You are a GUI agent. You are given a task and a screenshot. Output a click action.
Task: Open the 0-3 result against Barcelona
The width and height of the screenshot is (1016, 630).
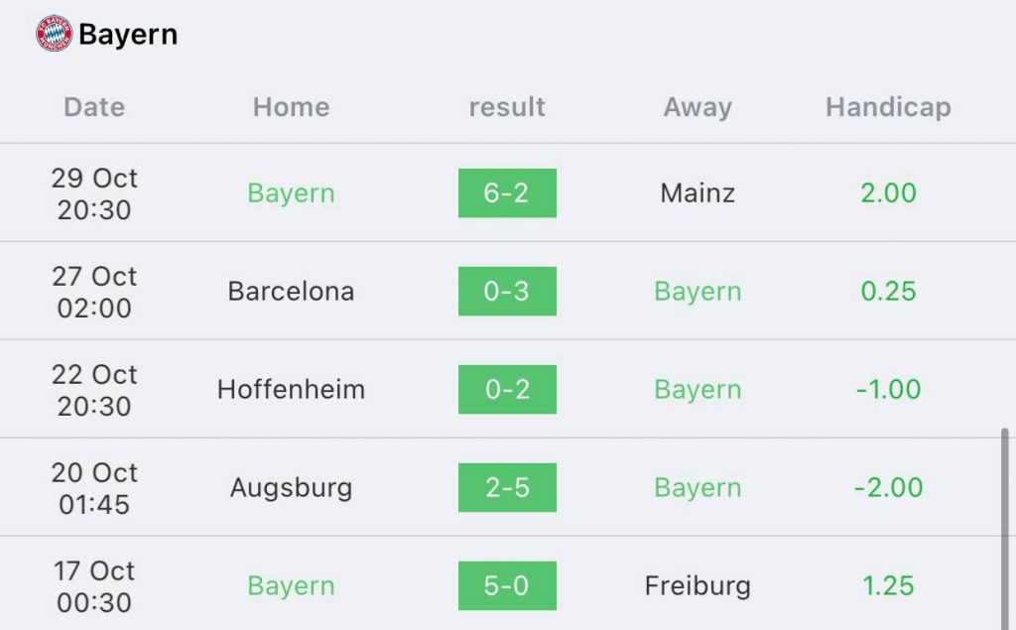(x=507, y=291)
